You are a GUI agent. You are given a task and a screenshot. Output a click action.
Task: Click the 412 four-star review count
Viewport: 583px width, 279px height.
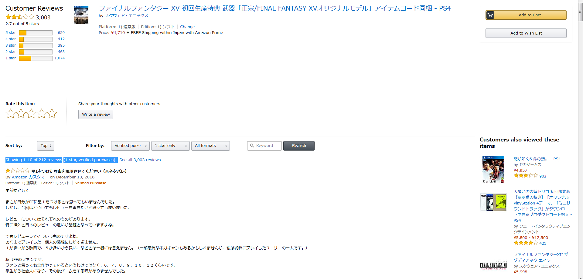[x=61, y=39]
